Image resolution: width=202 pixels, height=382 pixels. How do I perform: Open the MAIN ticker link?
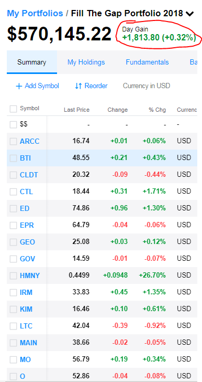tap(28, 343)
